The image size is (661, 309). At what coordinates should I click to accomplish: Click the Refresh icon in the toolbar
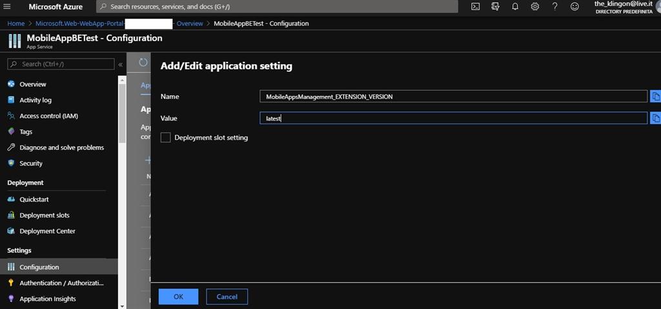(143, 62)
